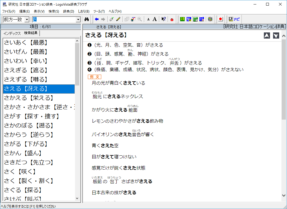
Task: Click the grayed-out copy pages icon
Action: (x=127, y=19)
